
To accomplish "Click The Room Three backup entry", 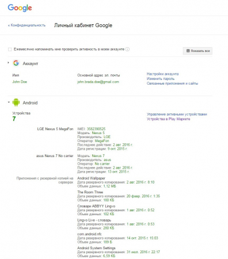I will (x=90, y=192).
